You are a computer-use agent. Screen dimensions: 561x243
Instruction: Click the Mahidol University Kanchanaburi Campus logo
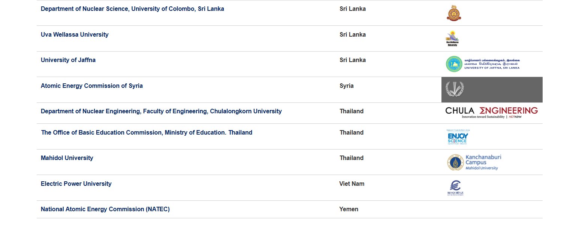(474, 162)
